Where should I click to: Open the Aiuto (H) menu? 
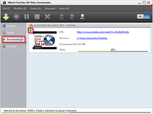tap(64, 9)
